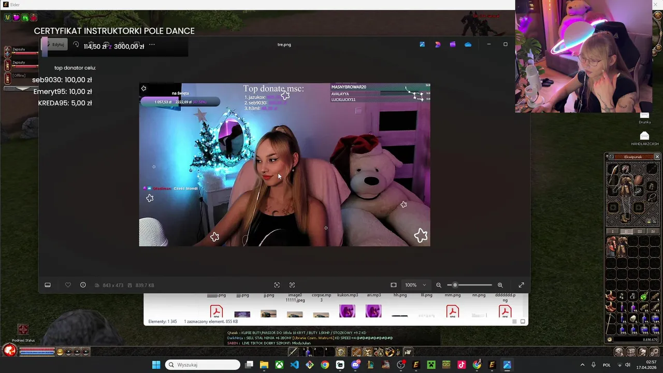Click the Edytuj button in Photos

click(x=54, y=45)
